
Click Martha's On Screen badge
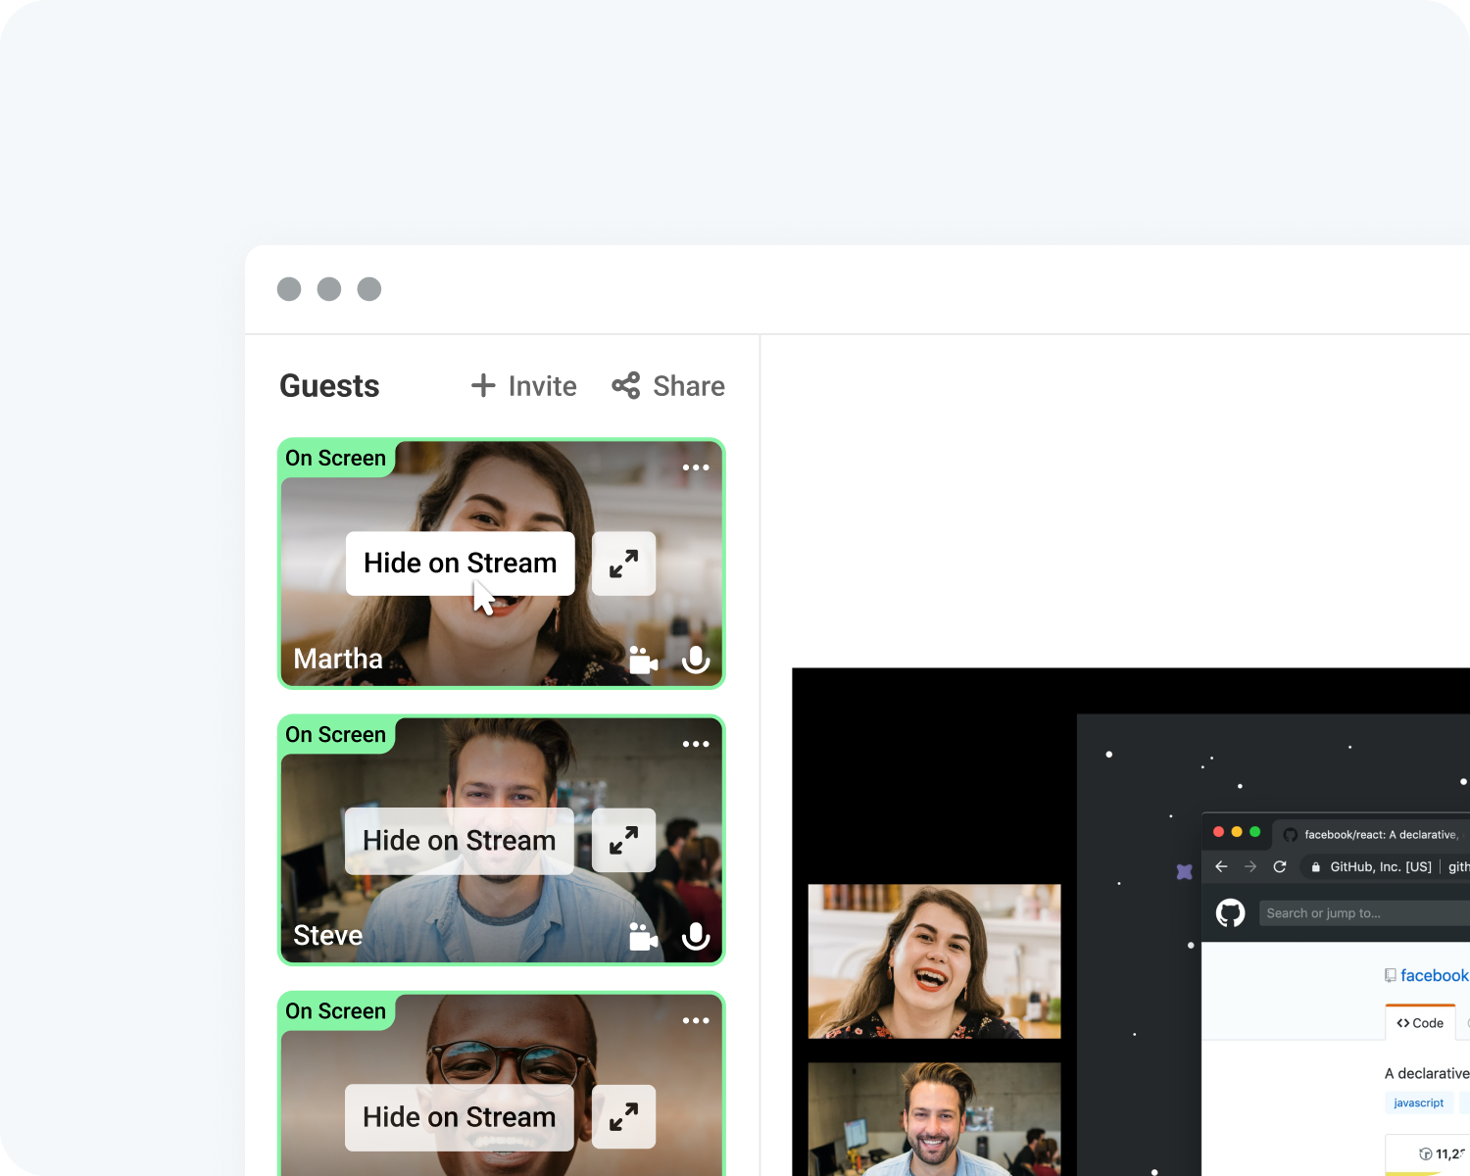click(336, 459)
